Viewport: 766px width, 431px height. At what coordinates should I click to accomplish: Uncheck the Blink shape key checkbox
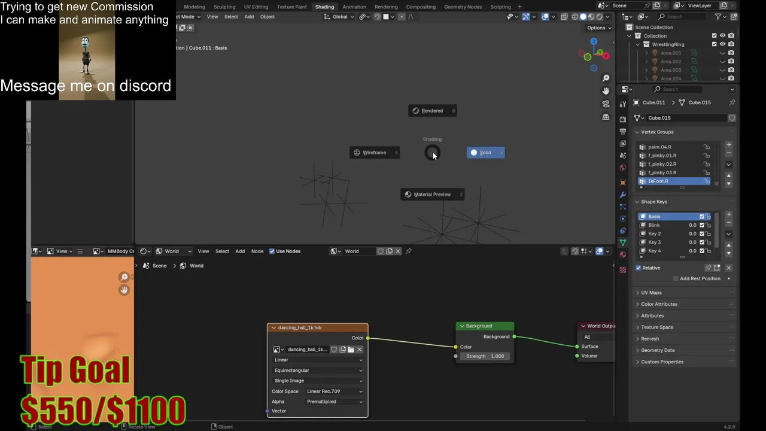pos(702,225)
